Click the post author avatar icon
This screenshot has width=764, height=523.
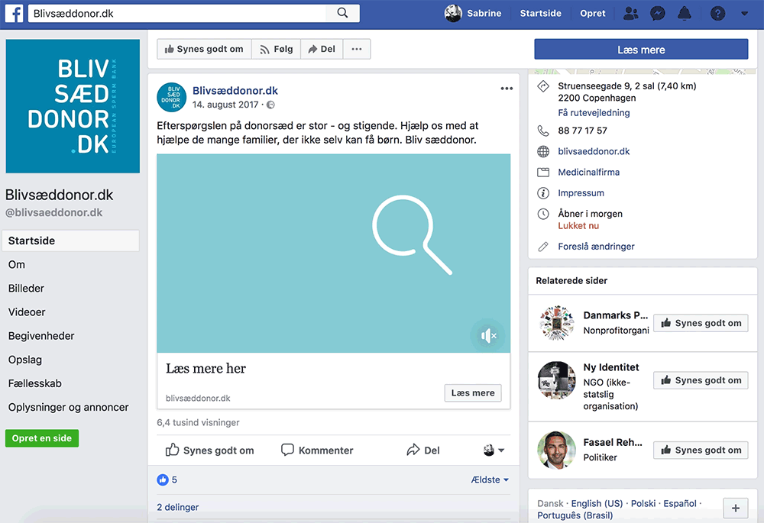click(171, 97)
